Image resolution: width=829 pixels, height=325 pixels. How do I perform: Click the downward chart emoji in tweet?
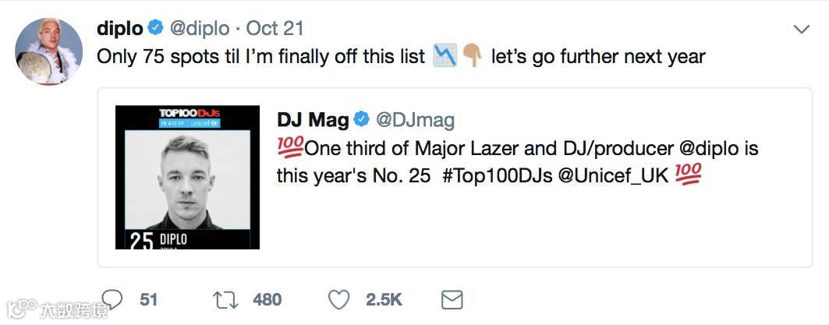pyautogui.click(x=445, y=56)
